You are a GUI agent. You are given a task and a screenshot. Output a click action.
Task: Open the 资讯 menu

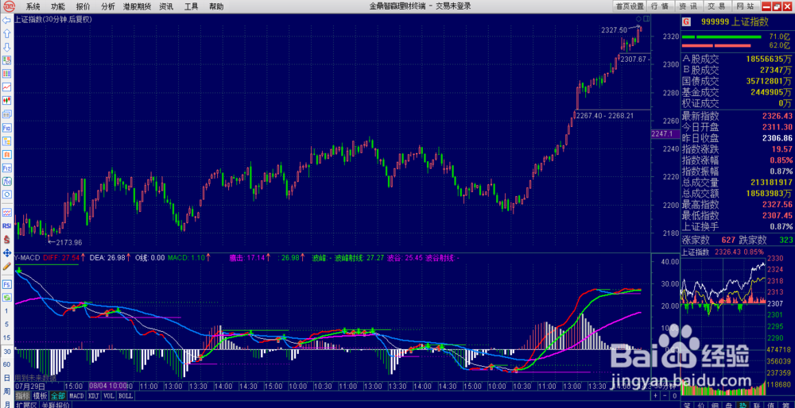pos(166,6)
